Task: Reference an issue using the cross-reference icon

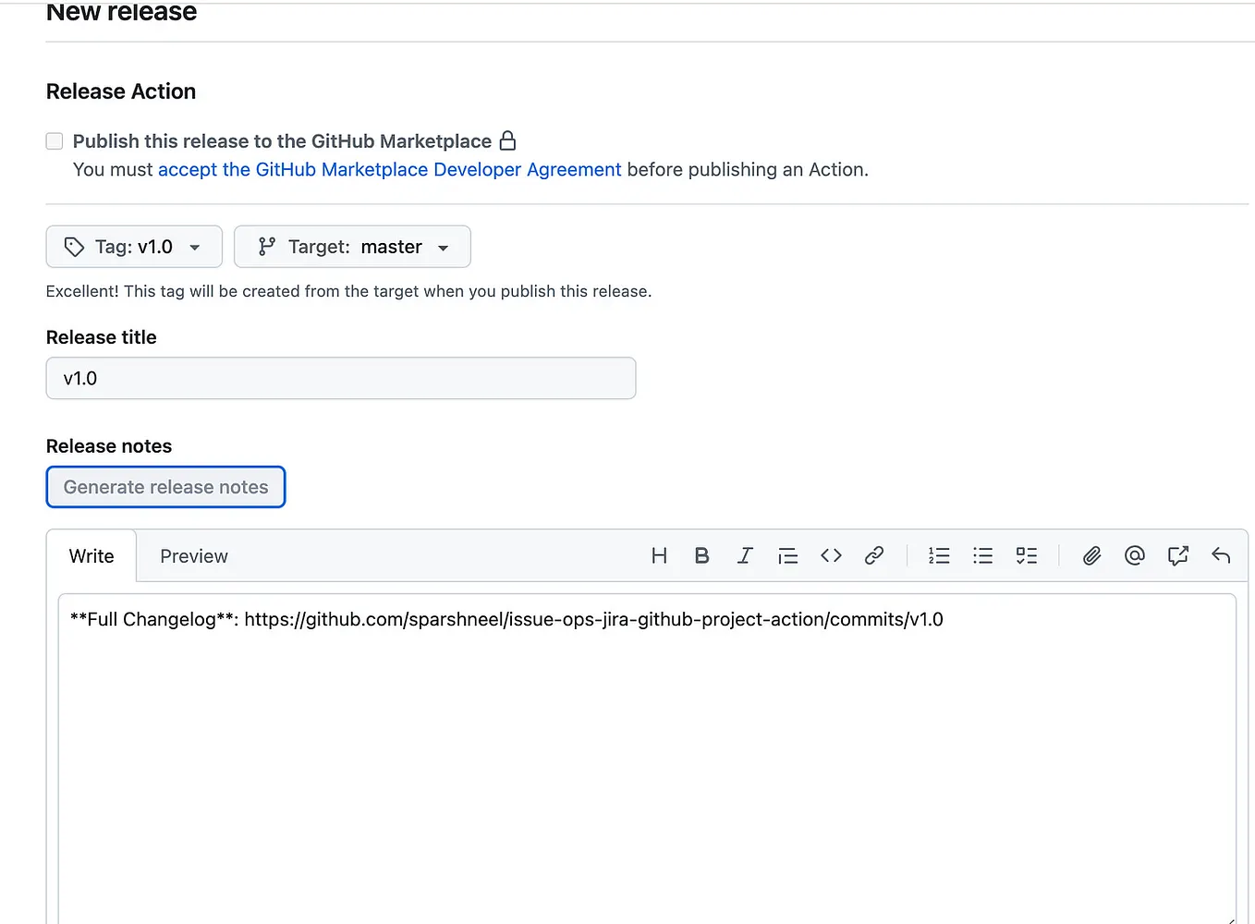Action: [1177, 555]
